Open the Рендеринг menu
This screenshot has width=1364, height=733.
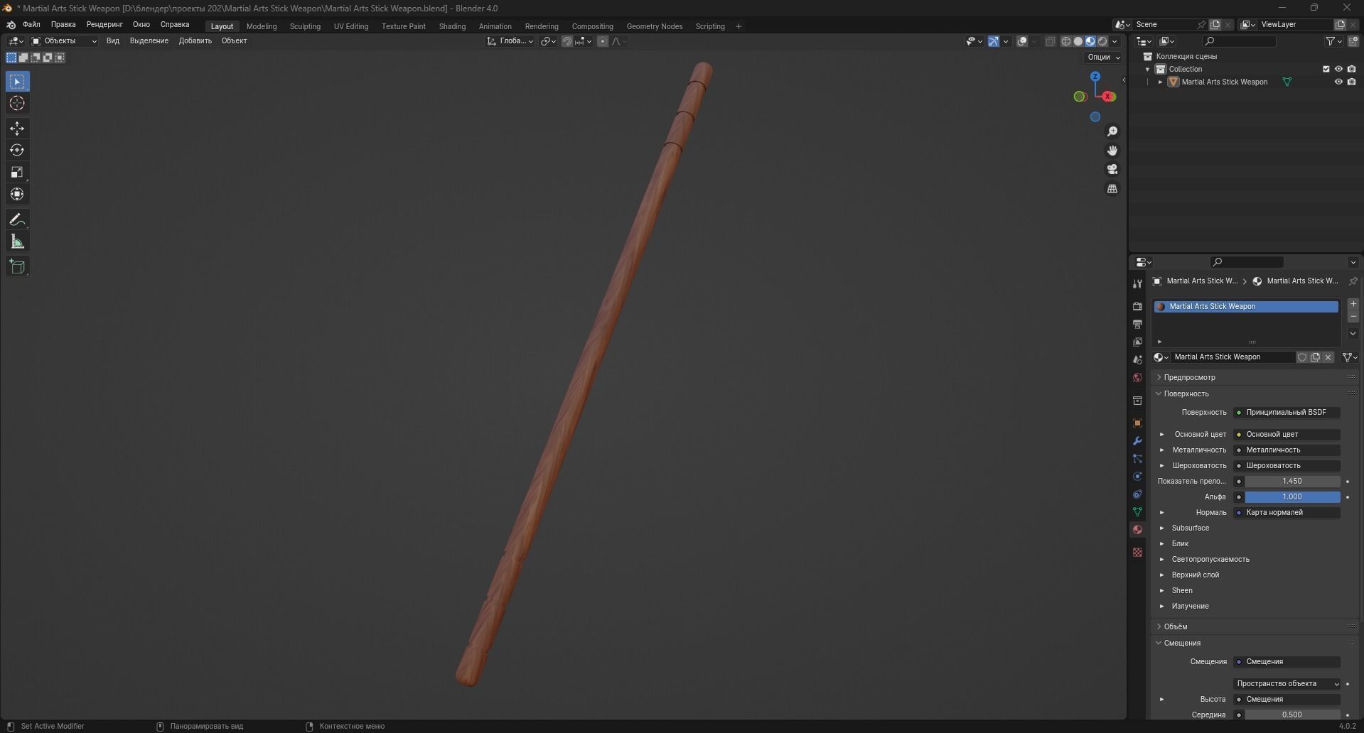pos(104,24)
